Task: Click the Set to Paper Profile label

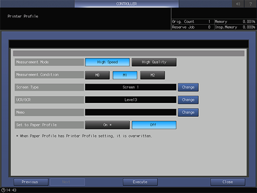Action: pyautogui.click(x=49, y=125)
